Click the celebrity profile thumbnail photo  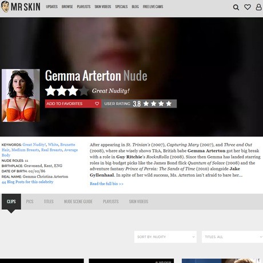point(21,95)
